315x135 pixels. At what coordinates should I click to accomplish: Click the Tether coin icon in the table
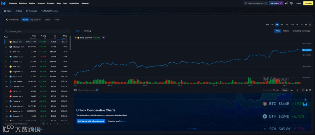11,57
